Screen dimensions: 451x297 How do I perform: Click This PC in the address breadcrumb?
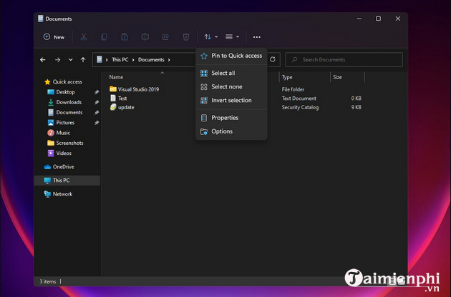tap(120, 60)
